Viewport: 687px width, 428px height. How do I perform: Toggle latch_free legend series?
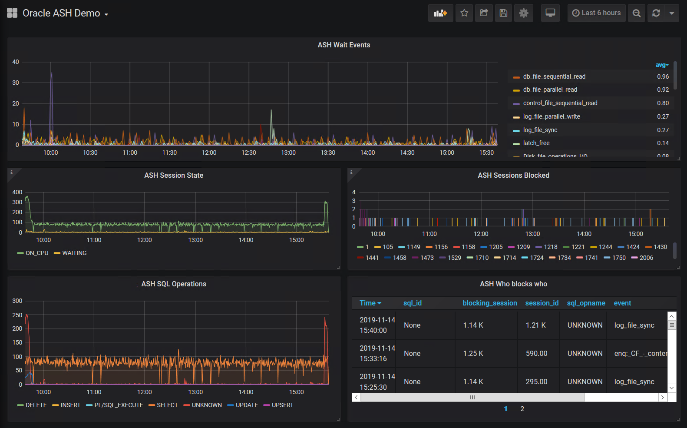tap(536, 143)
